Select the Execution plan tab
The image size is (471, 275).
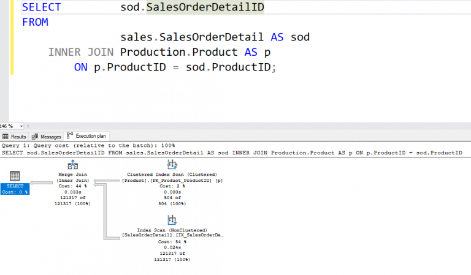[87, 137]
